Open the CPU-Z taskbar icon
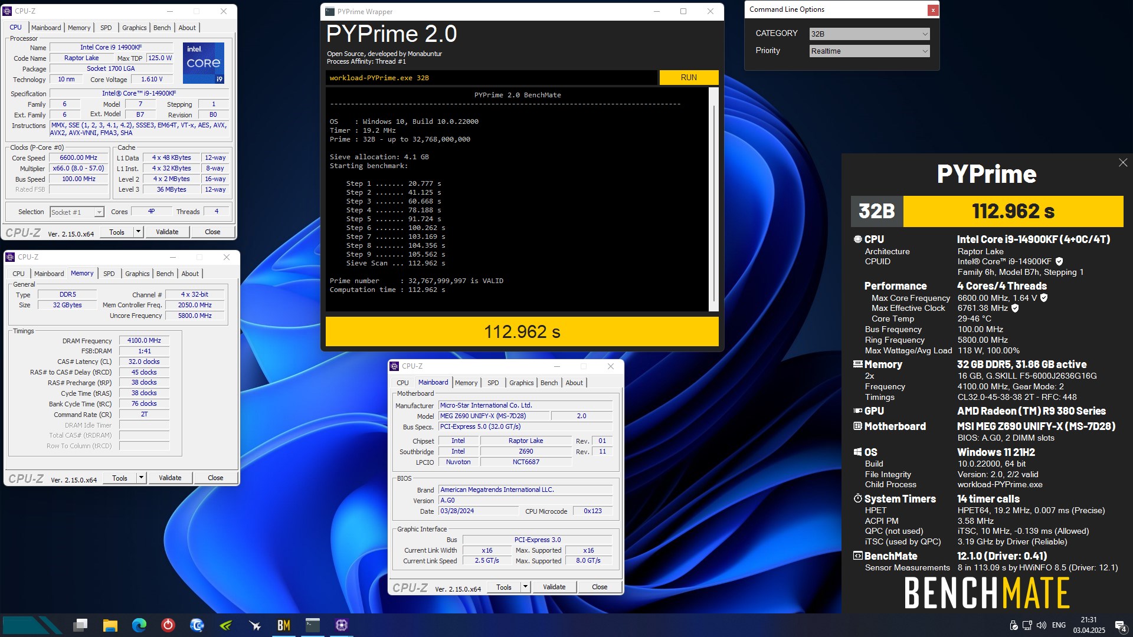Image resolution: width=1133 pixels, height=637 pixels. [341, 625]
